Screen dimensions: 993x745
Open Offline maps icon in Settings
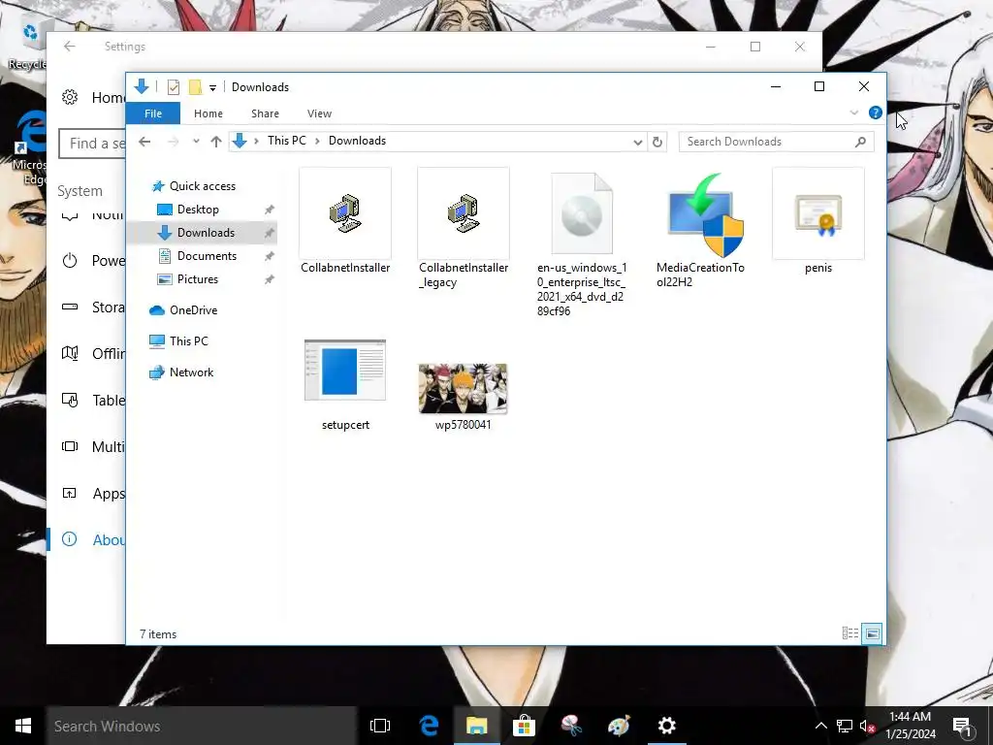tap(70, 353)
